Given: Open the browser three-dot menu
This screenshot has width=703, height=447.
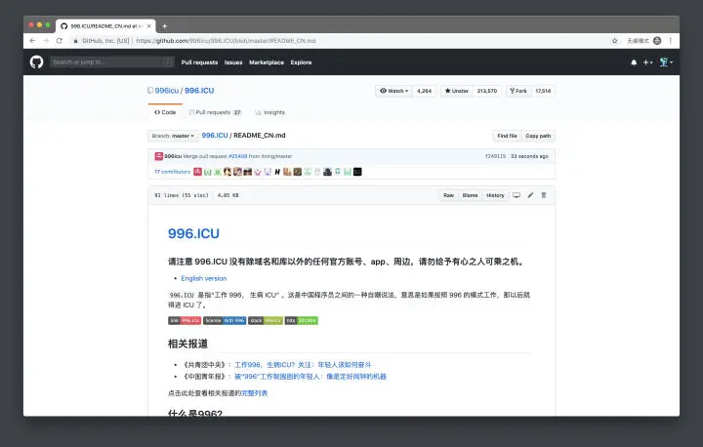Looking at the screenshot, I should tap(670, 41).
